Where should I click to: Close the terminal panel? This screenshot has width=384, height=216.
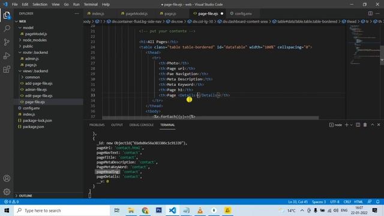click(x=379, y=125)
